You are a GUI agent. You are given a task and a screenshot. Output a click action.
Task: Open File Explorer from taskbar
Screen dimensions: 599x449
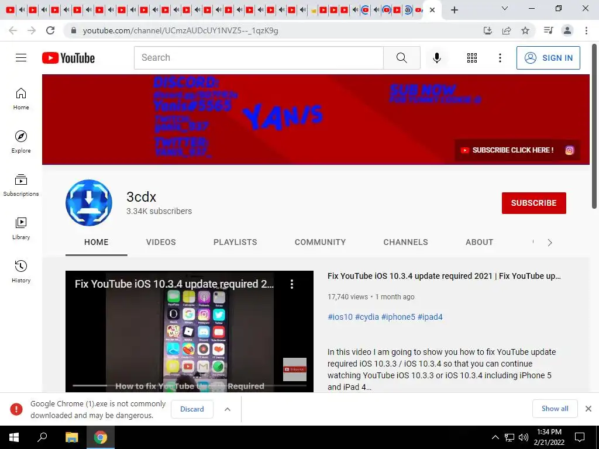71,437
